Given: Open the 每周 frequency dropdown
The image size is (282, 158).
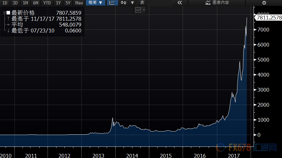Looking at the screenshot, I should (x=95, y=3).
